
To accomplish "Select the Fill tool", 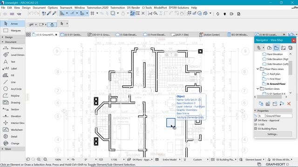I will click(13, 75).
